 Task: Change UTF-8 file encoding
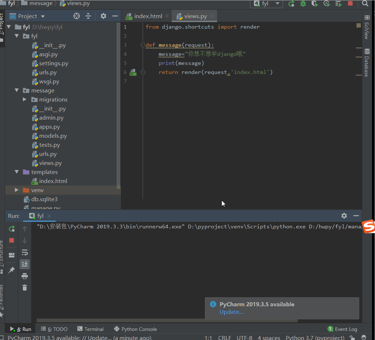coord(244,337)
